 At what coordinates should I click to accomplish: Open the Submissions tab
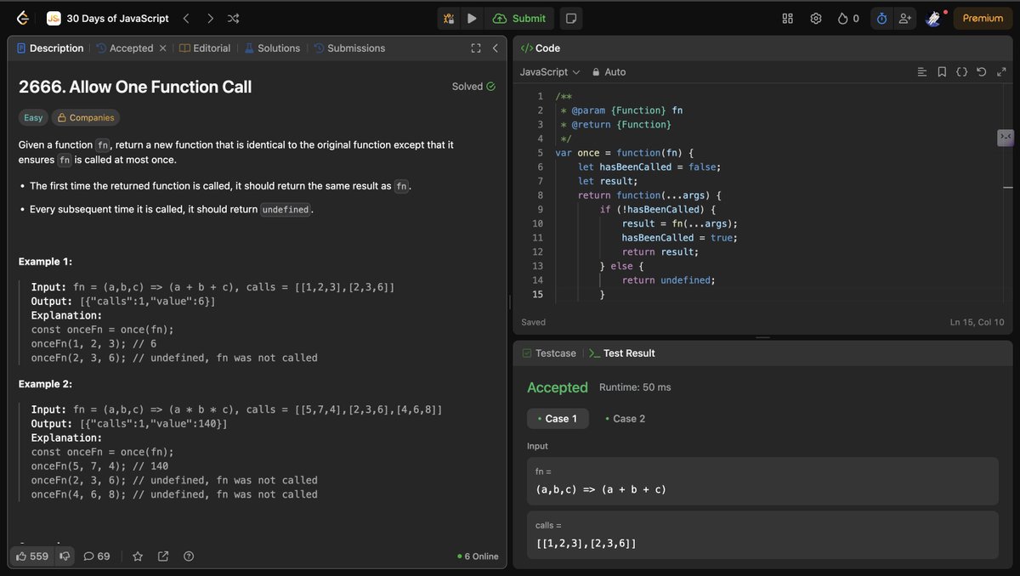coord(349,48)
